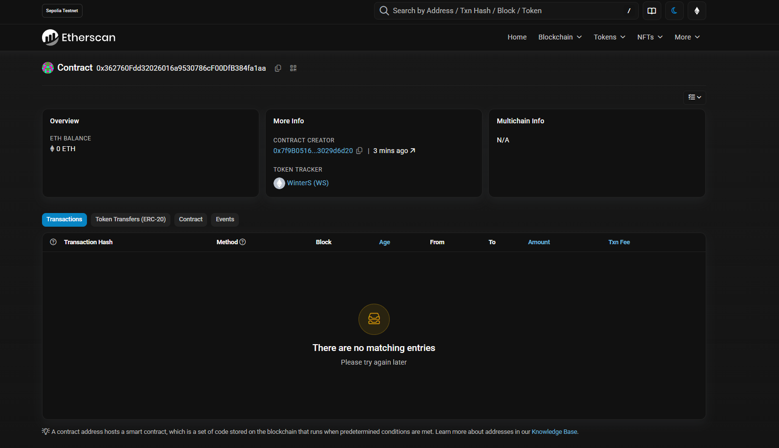
Task: Click the contract address text
Action: pyautogui.click(x=181, y=68)
